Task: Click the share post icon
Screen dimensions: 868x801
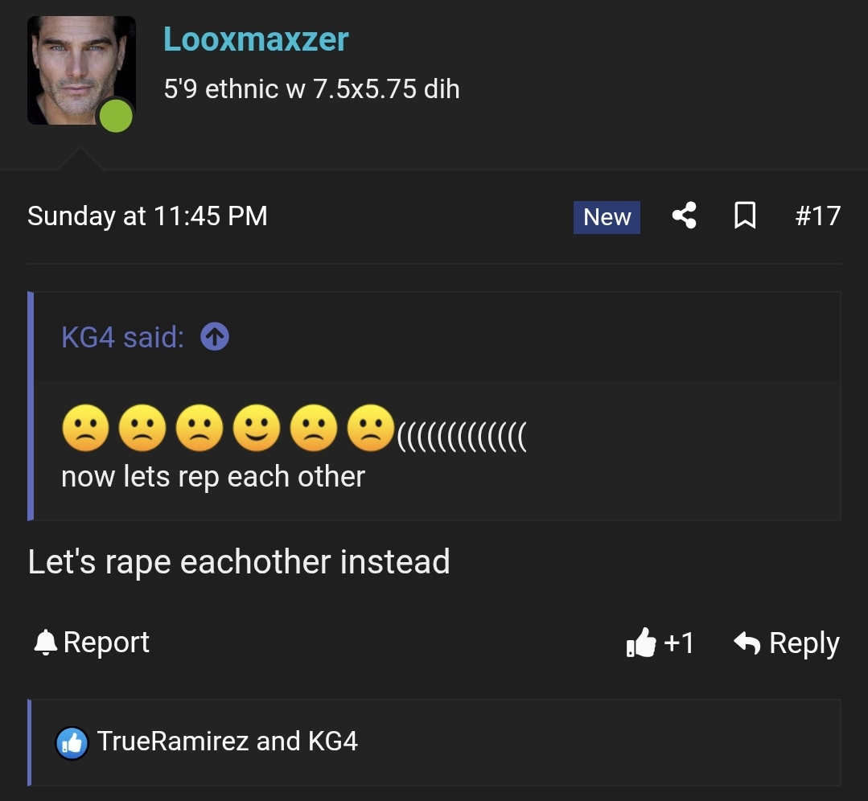Action: (684, 216)
